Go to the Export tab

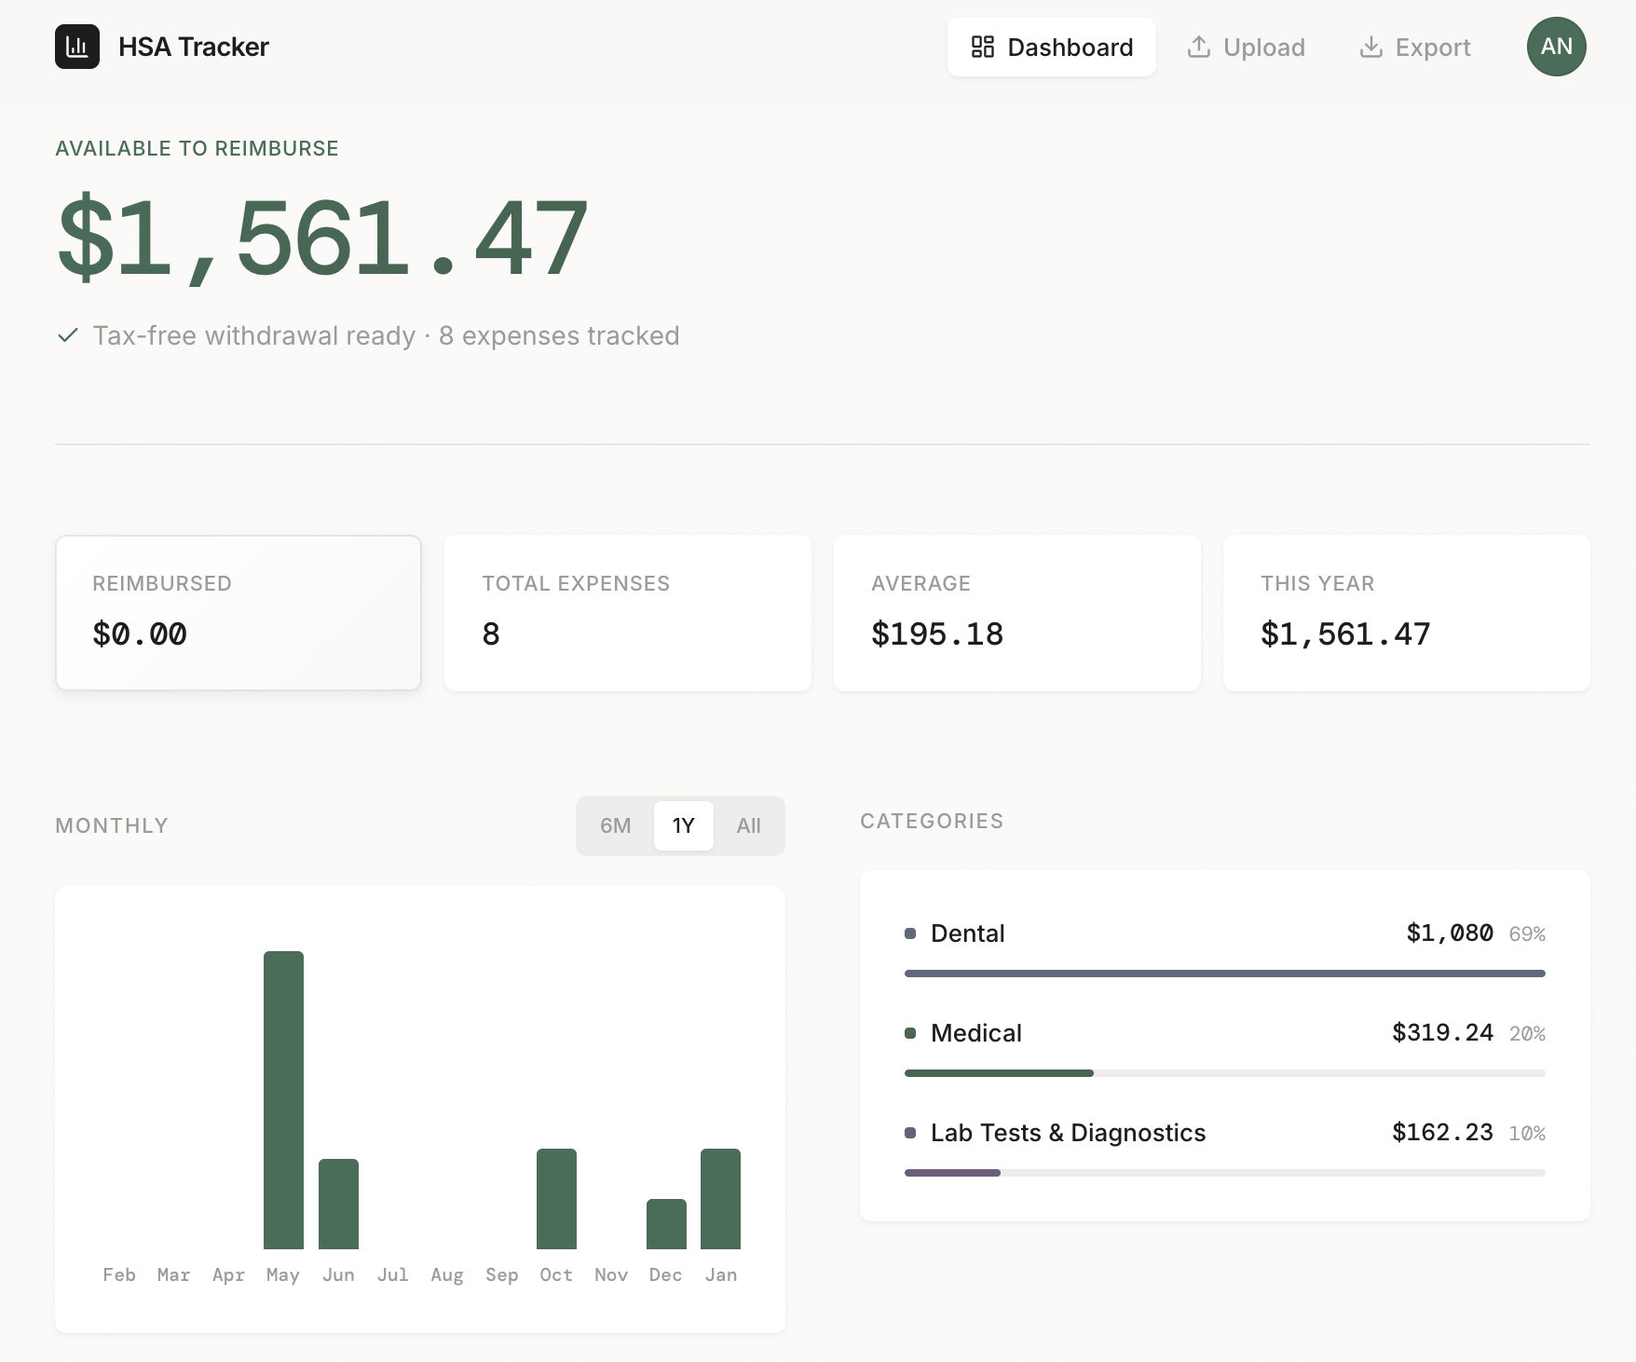[1415, 47]
